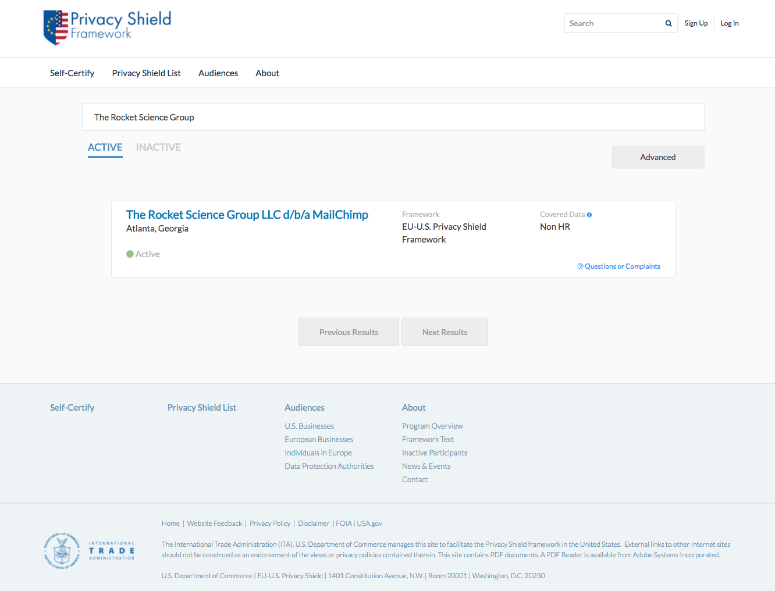Open the Advanced search options
775x591 pixels.
coord(658,157)
